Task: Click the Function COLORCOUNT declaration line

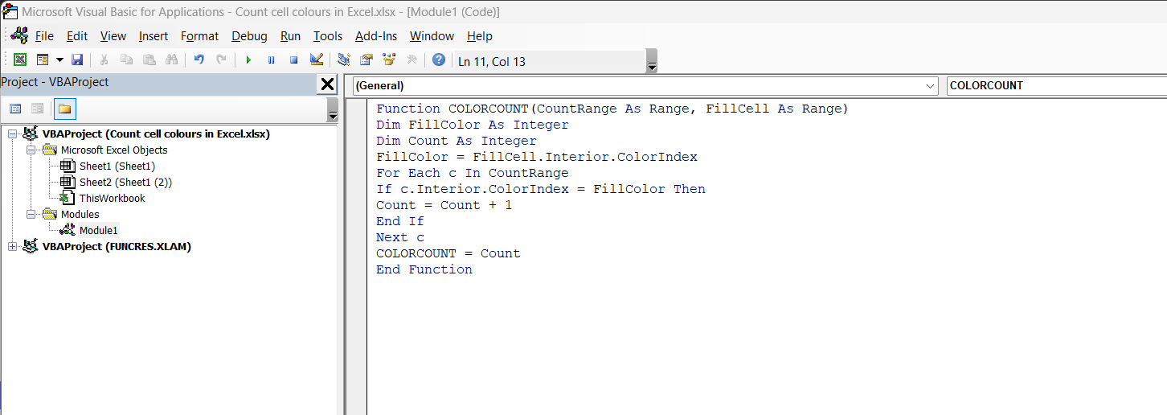Action: [612, 109]
